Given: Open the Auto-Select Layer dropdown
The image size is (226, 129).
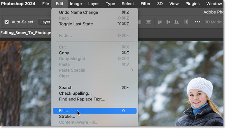Looking at the screenshot, I should coord(45,22).
